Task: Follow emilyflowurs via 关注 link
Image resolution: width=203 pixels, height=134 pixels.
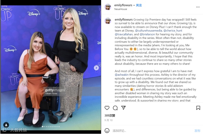Action: (x=139, y=5)
